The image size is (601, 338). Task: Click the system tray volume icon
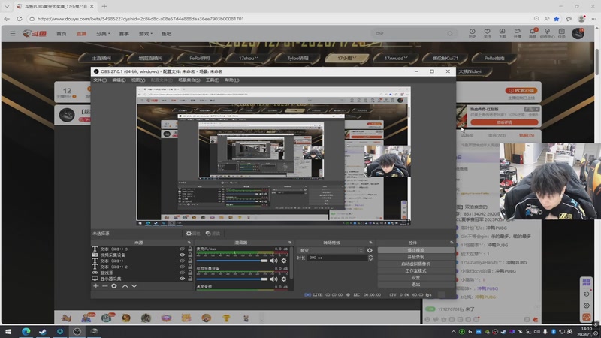536,331
